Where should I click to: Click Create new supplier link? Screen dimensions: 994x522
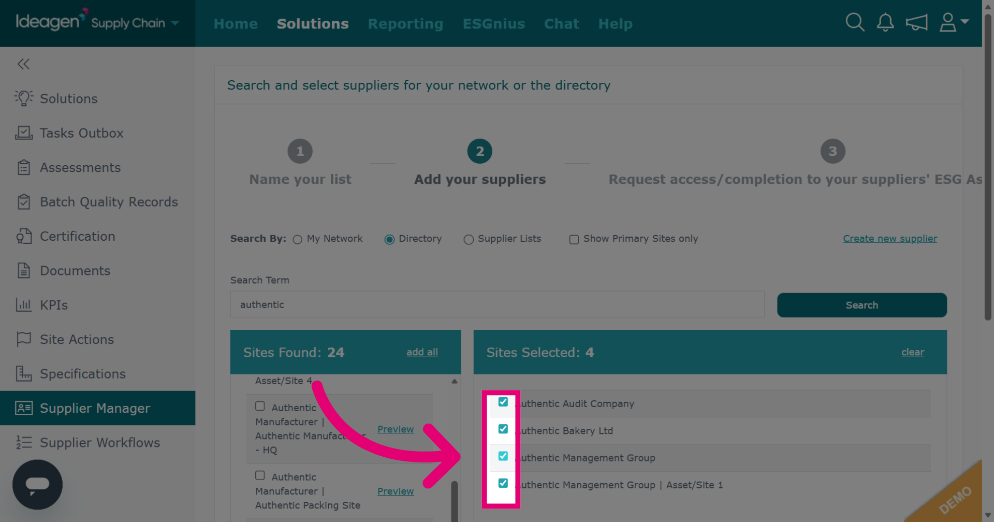tap(890, 238)
